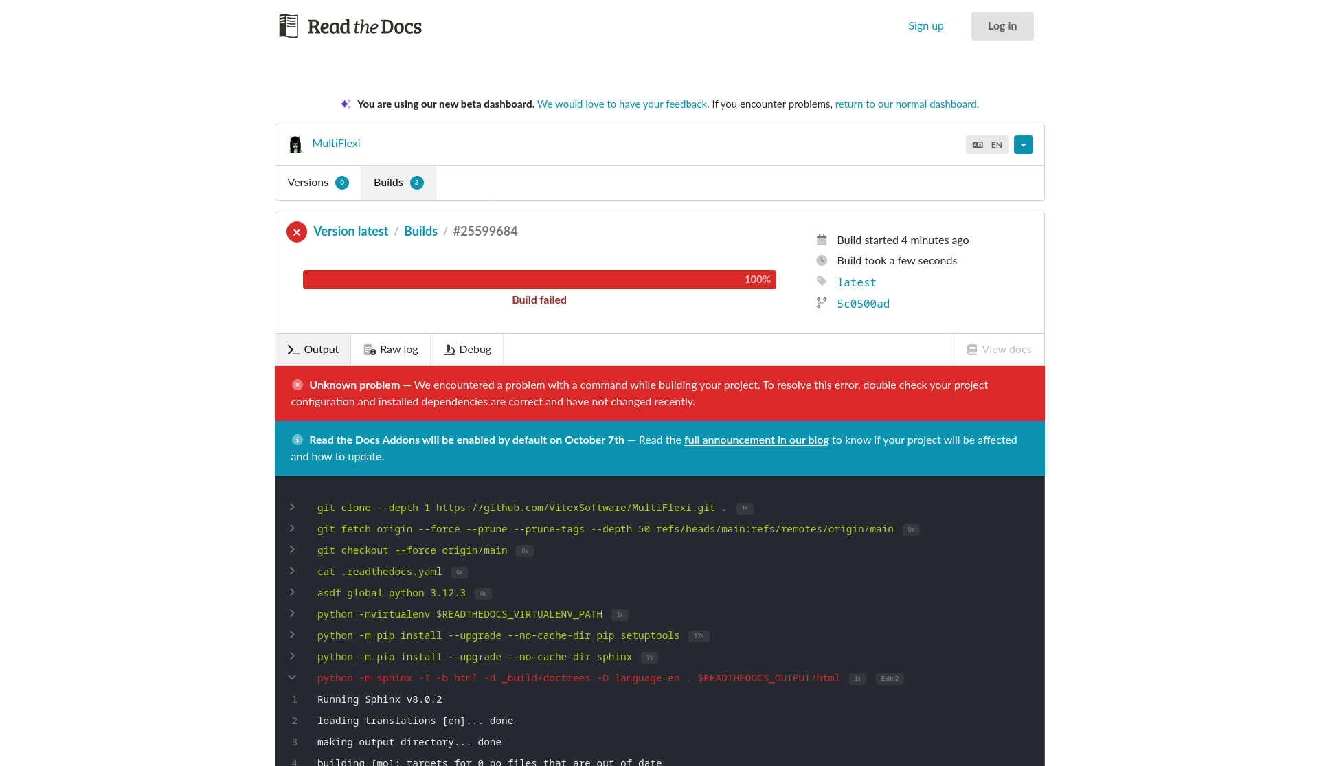Expand the git checkout command output
The width and height of the screenshot is (1319, 766).
pos(293,550)
